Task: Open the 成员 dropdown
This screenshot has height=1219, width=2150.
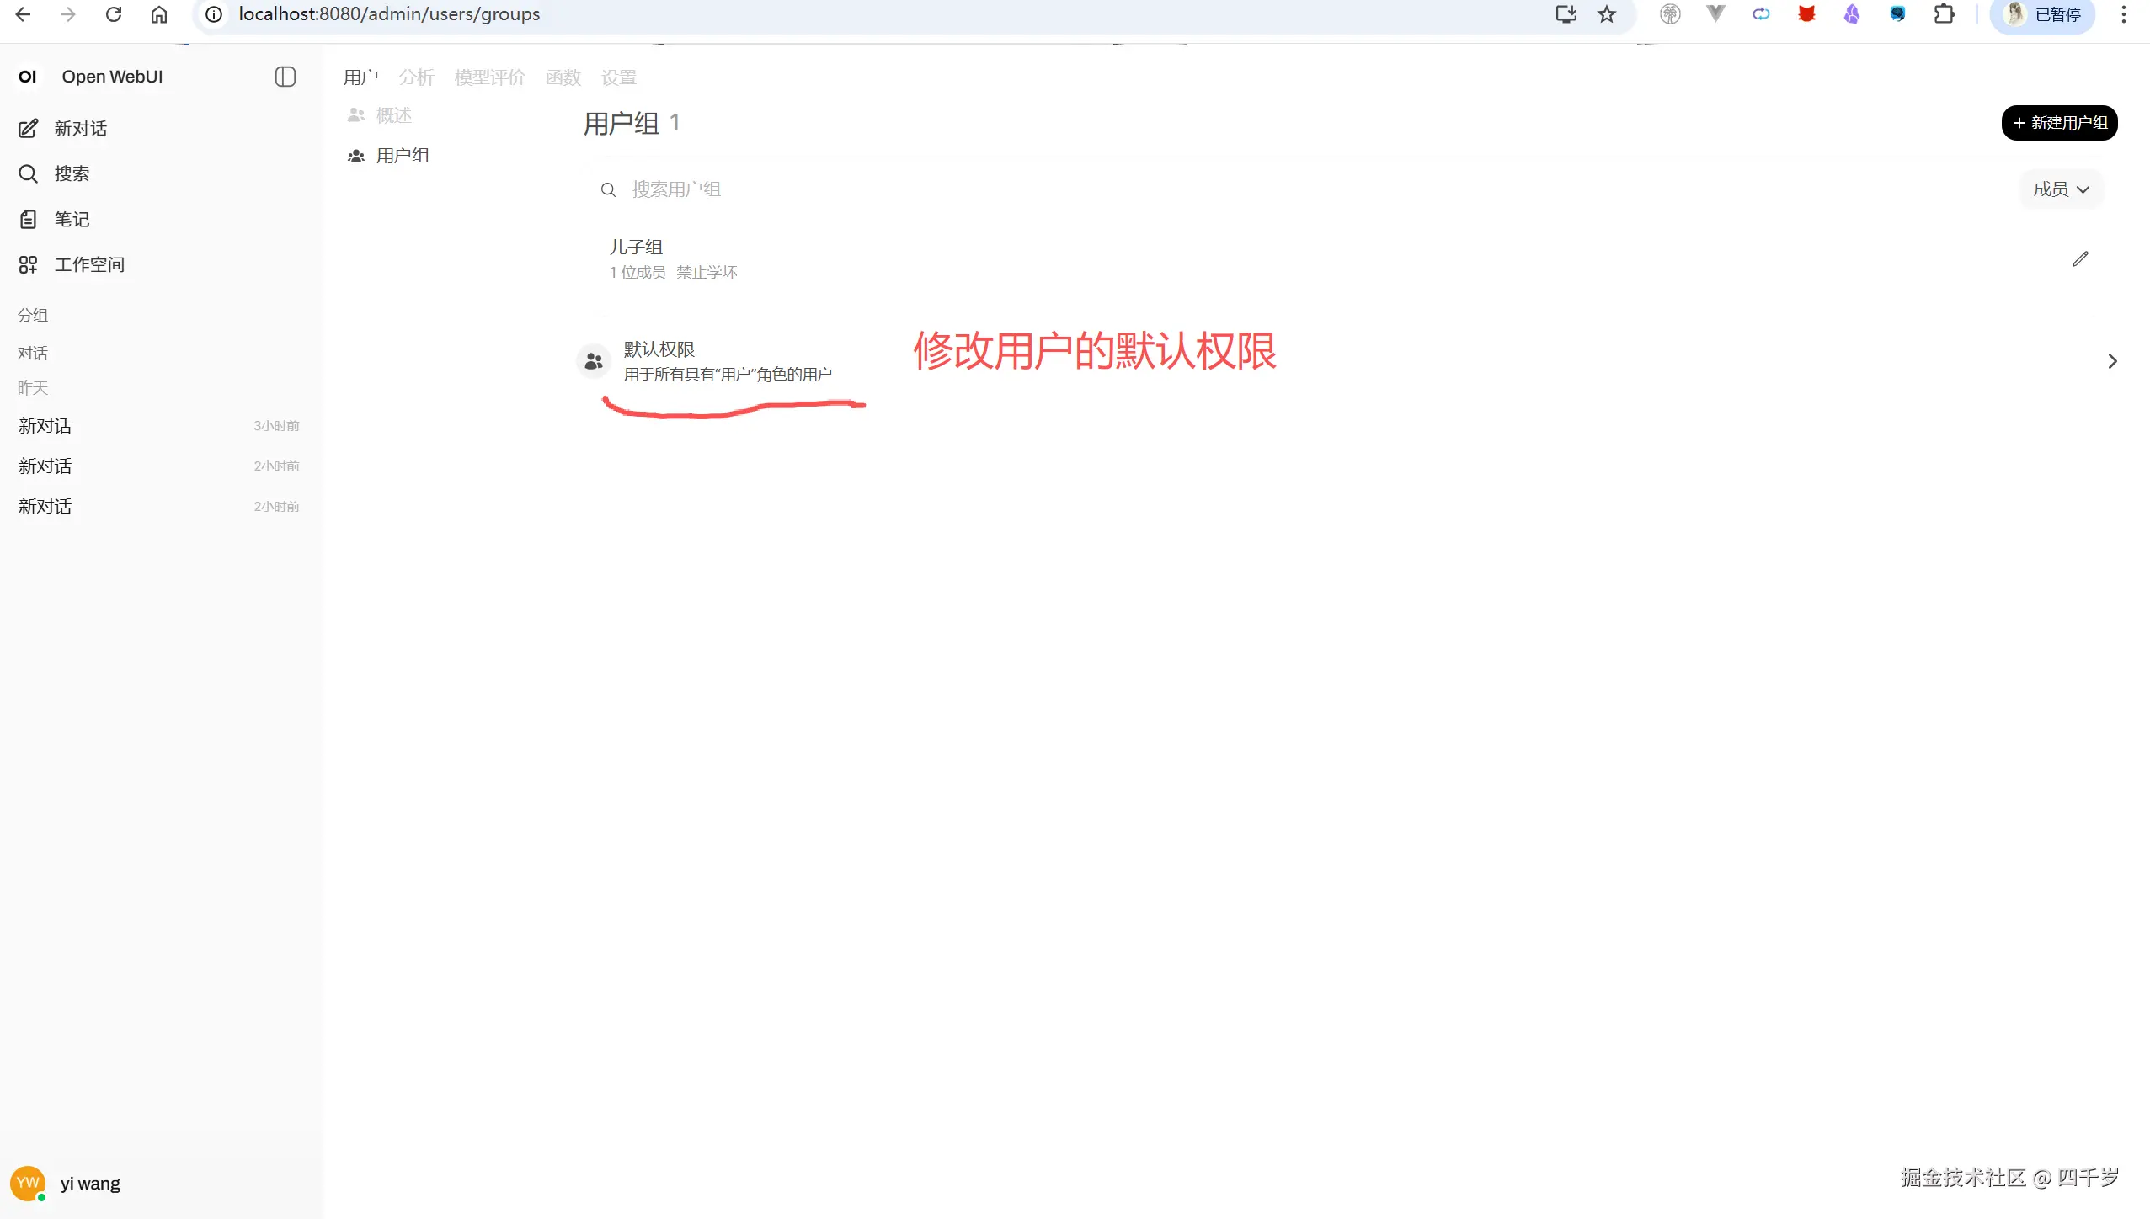Action: [x=2060, y=189]
